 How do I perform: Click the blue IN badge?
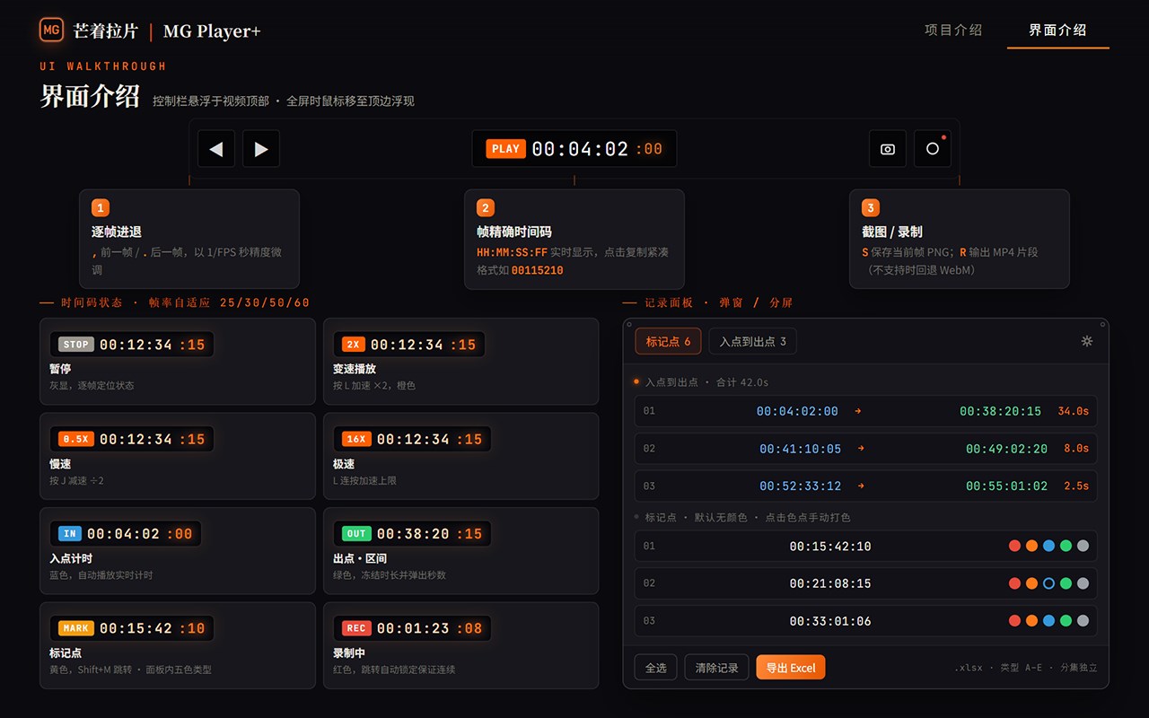tap(70, 533)
